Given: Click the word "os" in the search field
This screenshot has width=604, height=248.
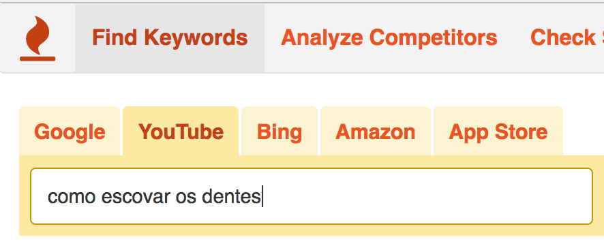Looking at the screenshot, I should pyautogui.click(x=186, y=197).
